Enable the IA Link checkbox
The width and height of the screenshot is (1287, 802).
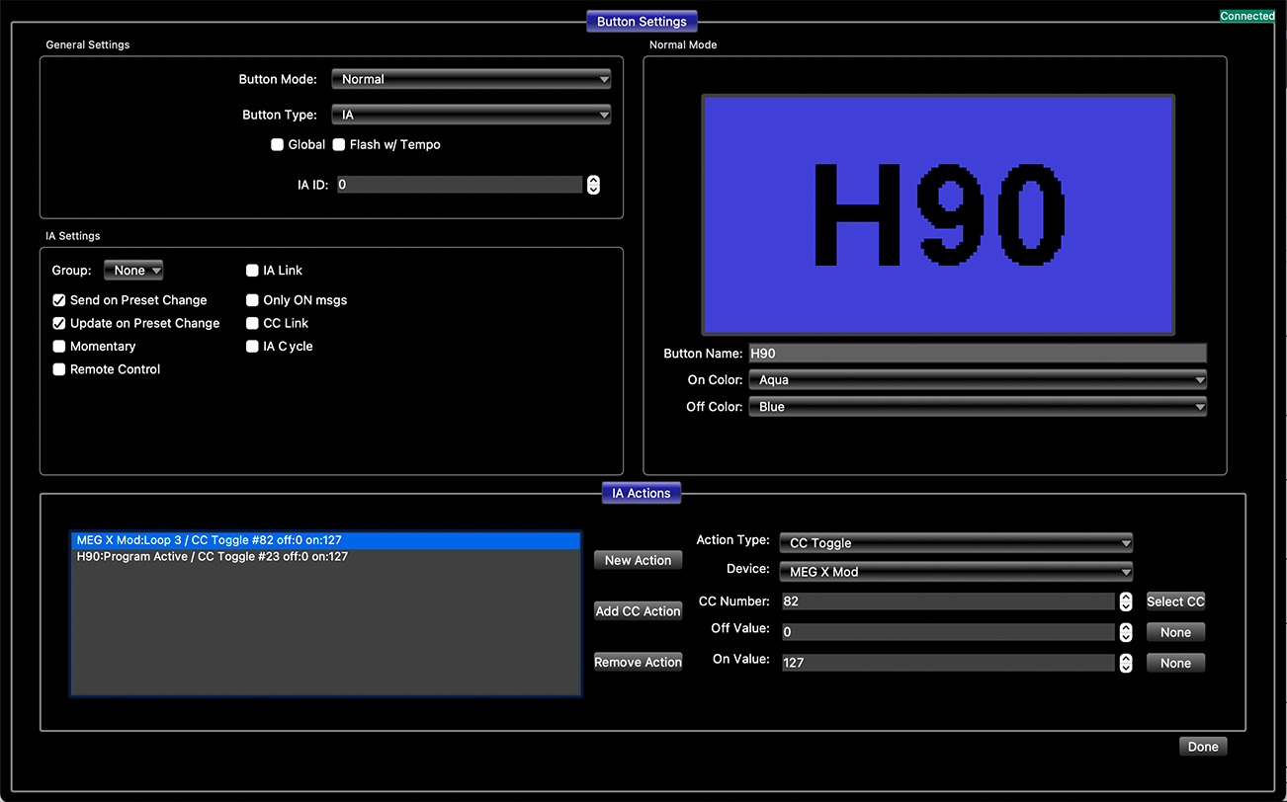252,271
